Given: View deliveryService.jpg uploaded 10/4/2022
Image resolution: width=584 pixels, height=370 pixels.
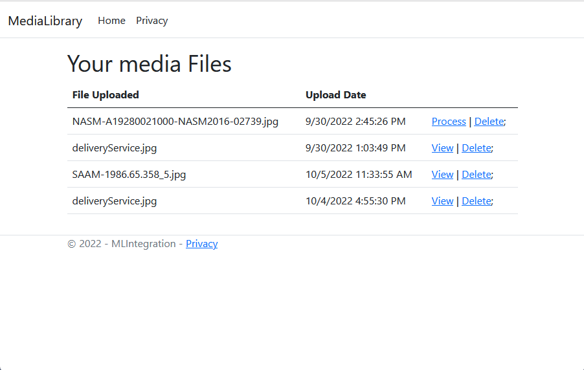Looking at the screenshot, I should point(442,201).
